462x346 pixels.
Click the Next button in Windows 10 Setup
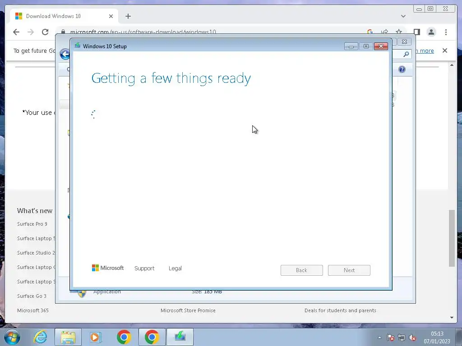pos(349,270)
